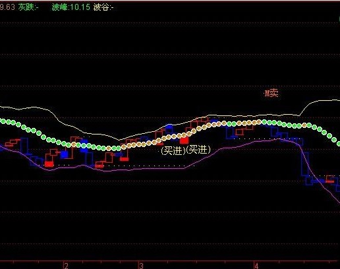Click the large solid red candle above 买进 labels
The height and width of the screenshot is (269, 340).
[184, 140]
